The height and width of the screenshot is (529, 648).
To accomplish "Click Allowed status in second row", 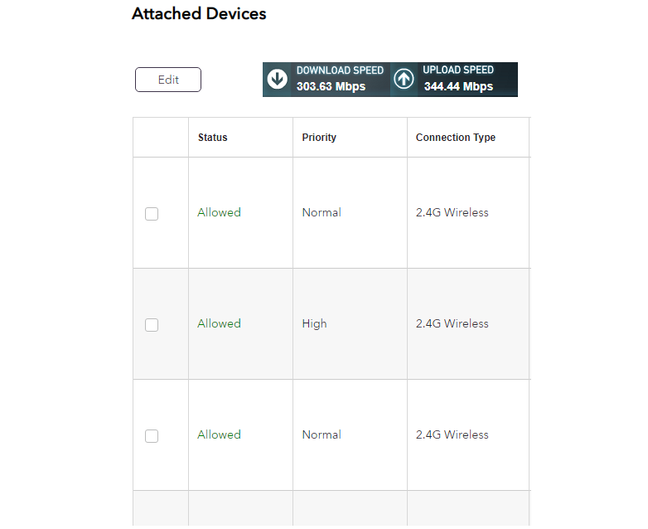I will (219, 323).
